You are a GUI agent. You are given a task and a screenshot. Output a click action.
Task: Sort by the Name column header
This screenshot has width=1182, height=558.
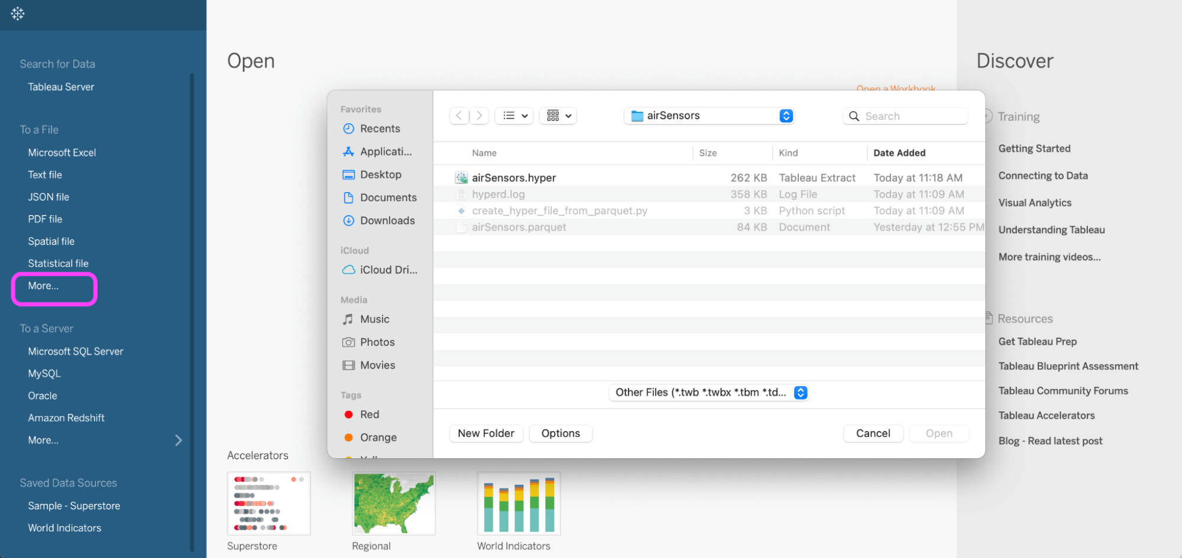coord(484,153)
